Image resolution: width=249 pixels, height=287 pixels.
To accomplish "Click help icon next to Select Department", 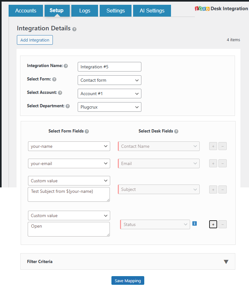I will coord(68,106).
